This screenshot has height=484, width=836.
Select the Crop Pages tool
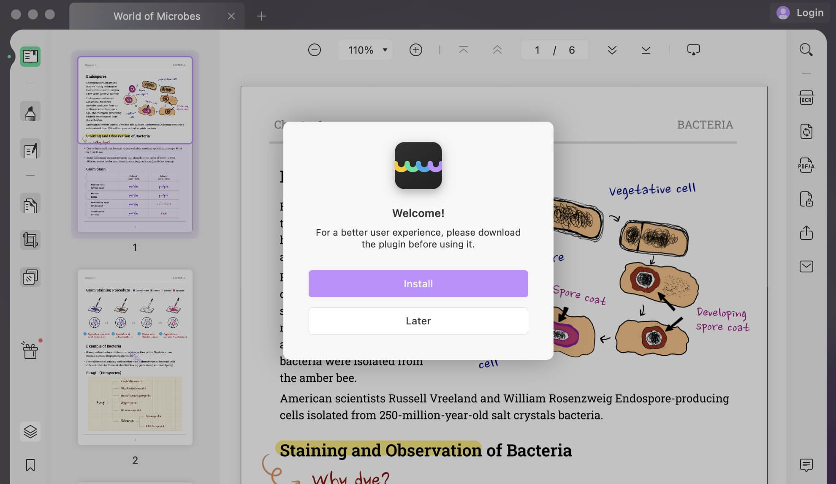30,239
